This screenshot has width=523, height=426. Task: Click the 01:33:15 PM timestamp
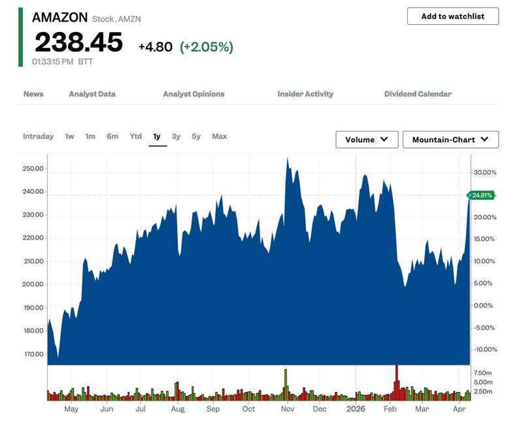[x=53, y=62]
